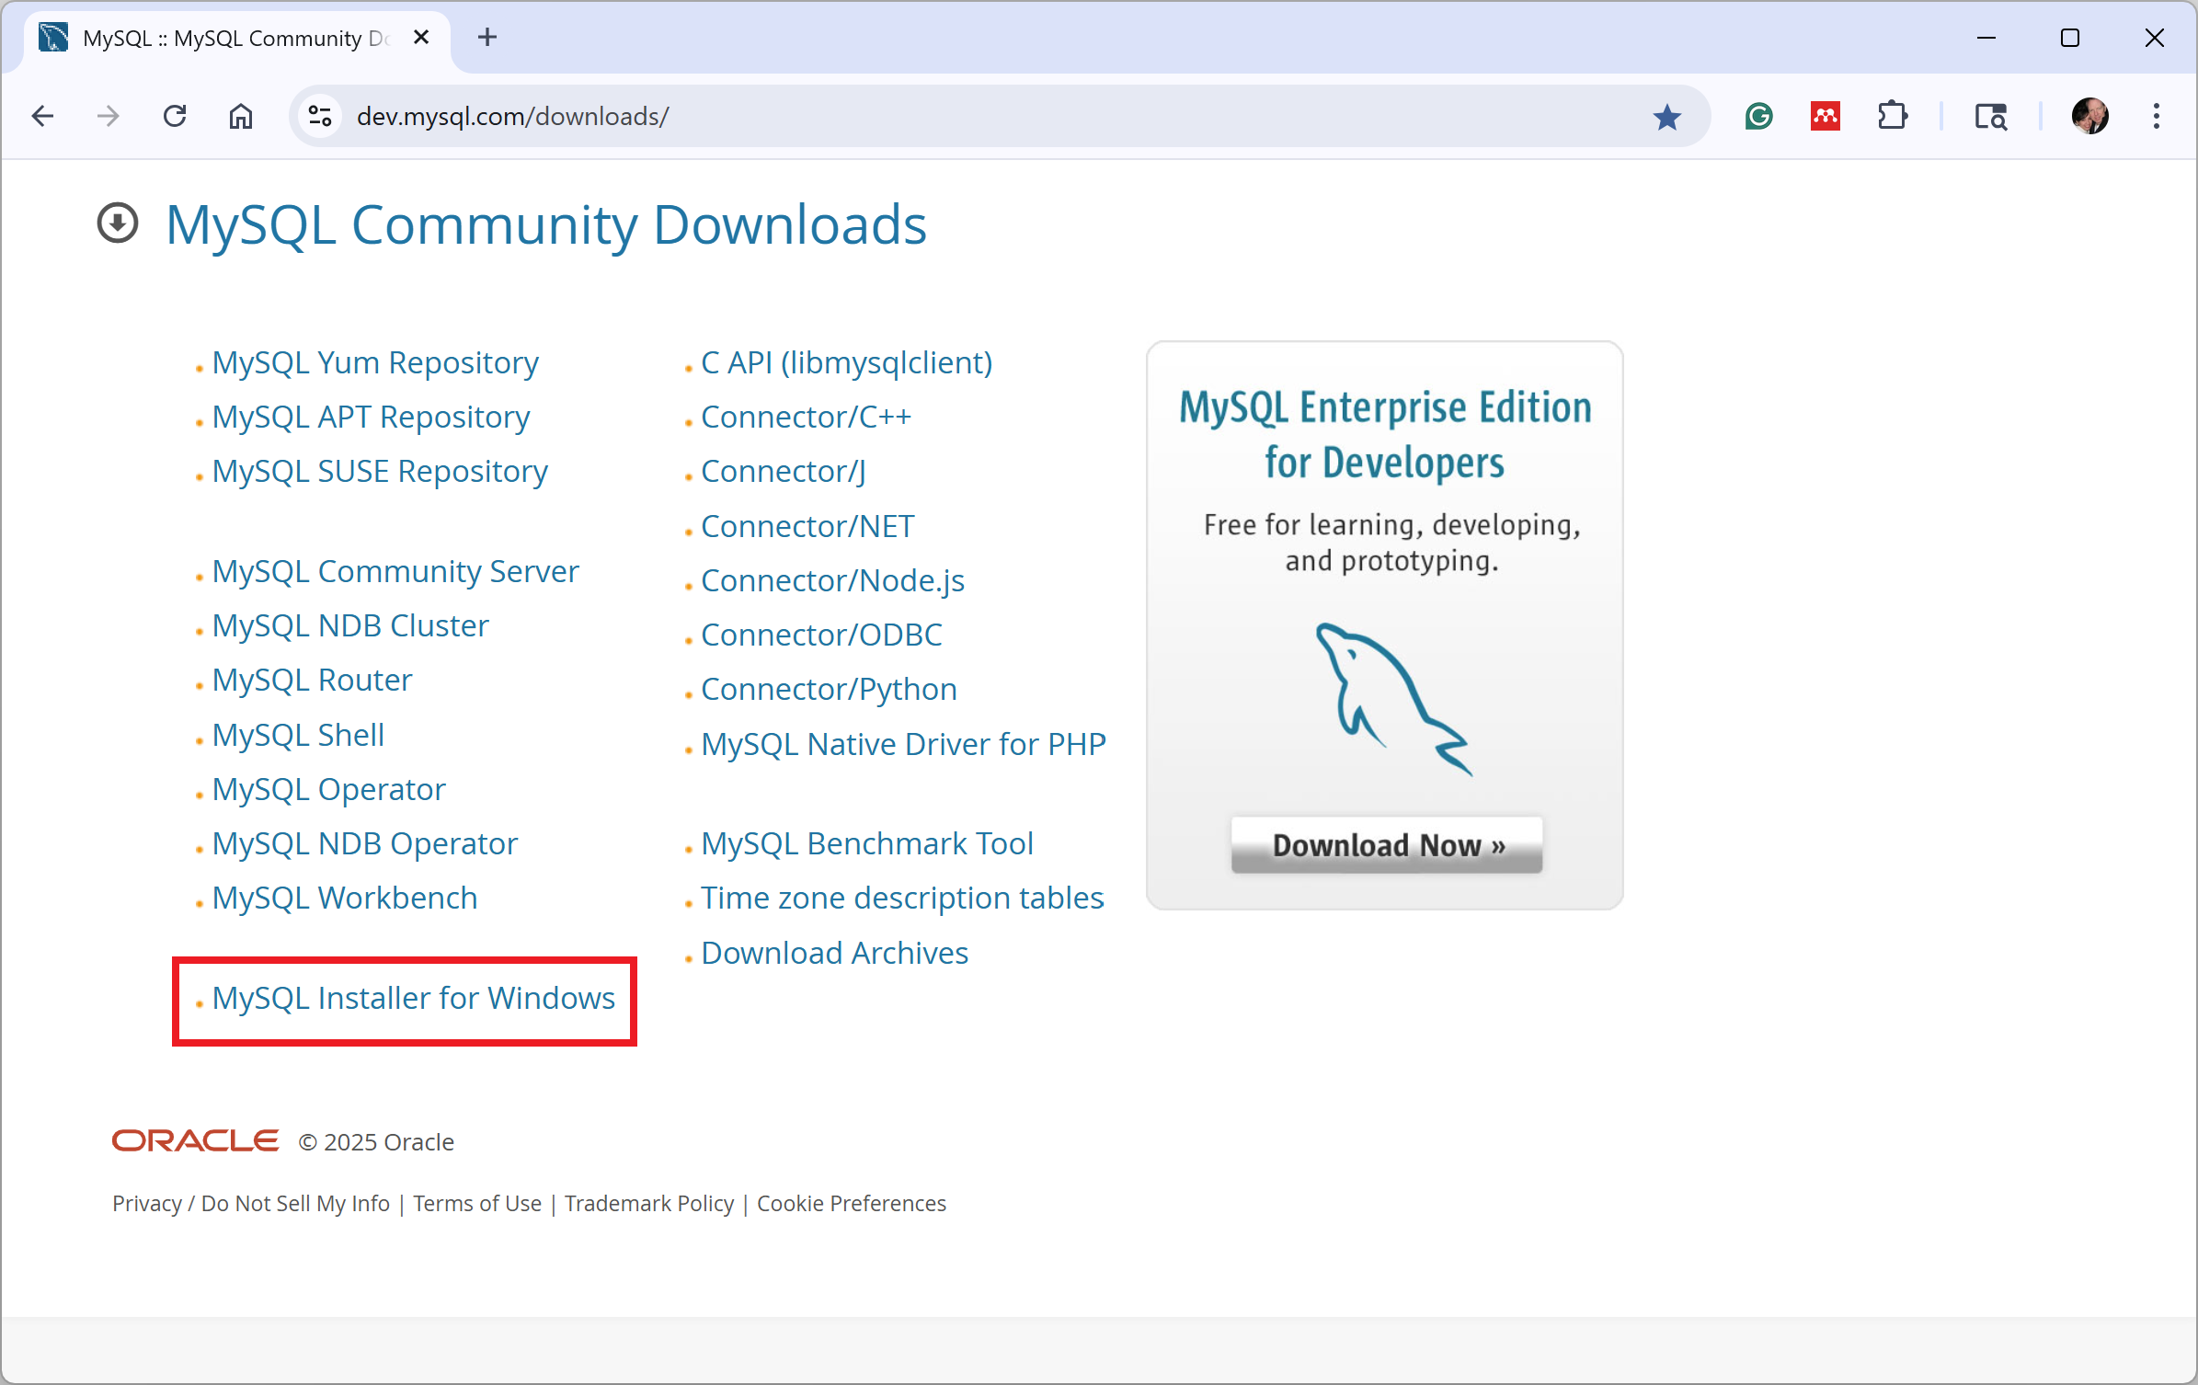
Task: Open MySQL Shell link
Action: point(298,735)
